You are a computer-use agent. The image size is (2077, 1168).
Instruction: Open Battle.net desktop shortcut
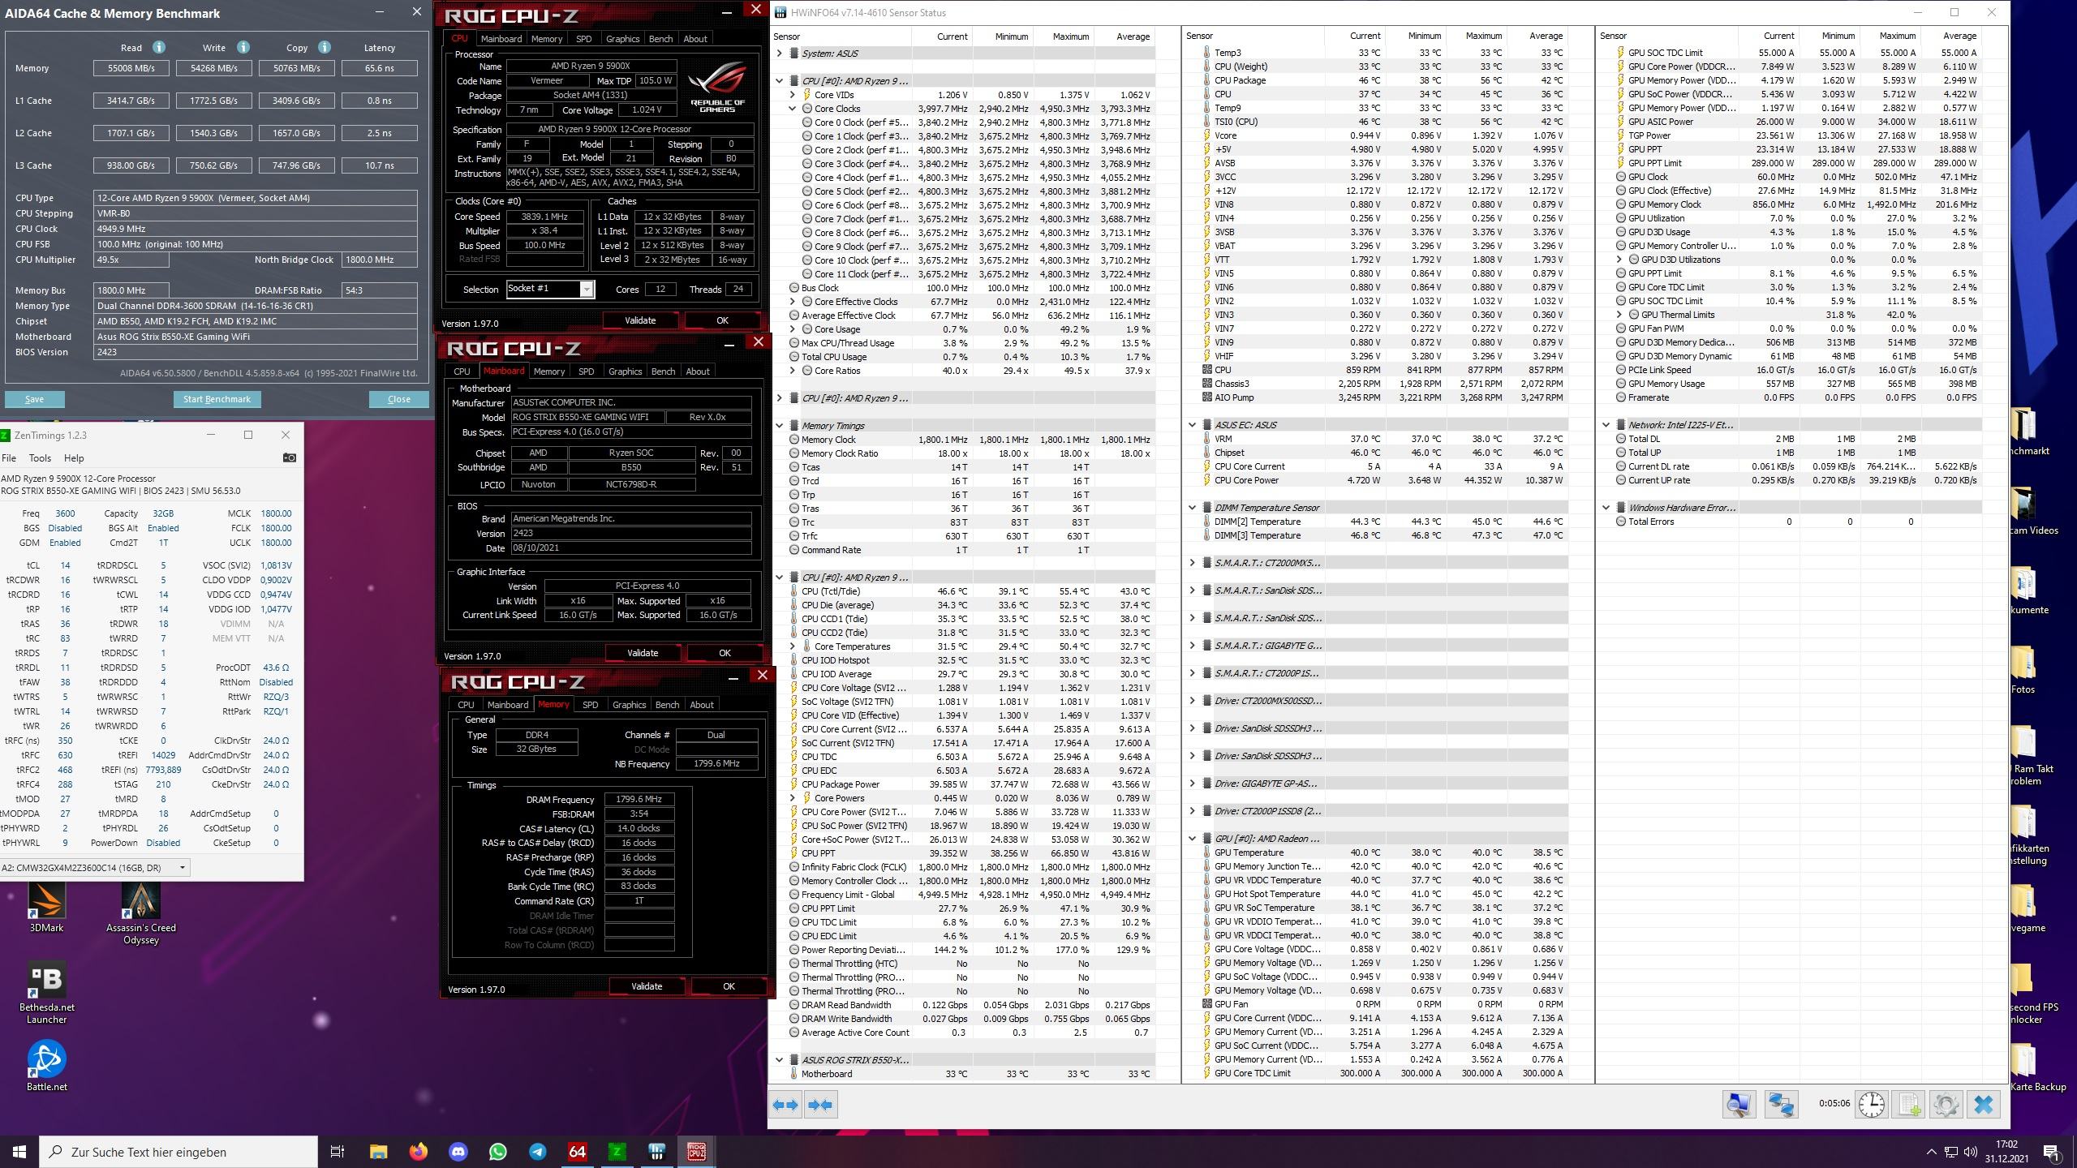click(46, 1066)
